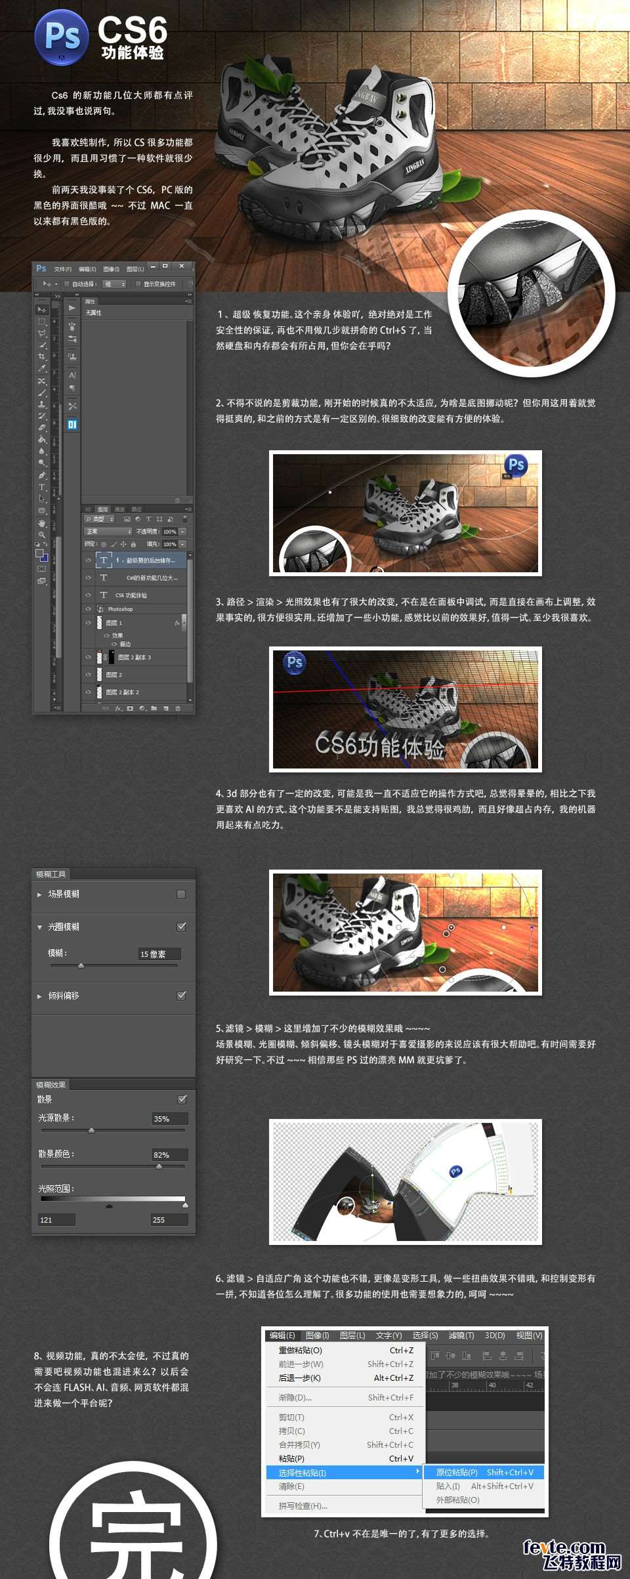Choose 粘贴(P) from edit menu
630x1579 pixels.
[x=346, y=1458]
